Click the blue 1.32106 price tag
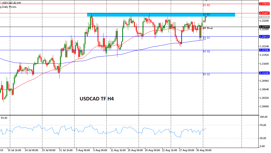The height and width of the screenshot is (153, 271). pos(264,50)
